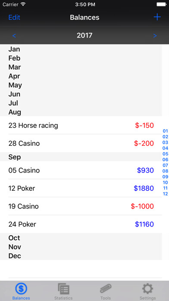Go to previous year arrow

[x=14, y=36]
